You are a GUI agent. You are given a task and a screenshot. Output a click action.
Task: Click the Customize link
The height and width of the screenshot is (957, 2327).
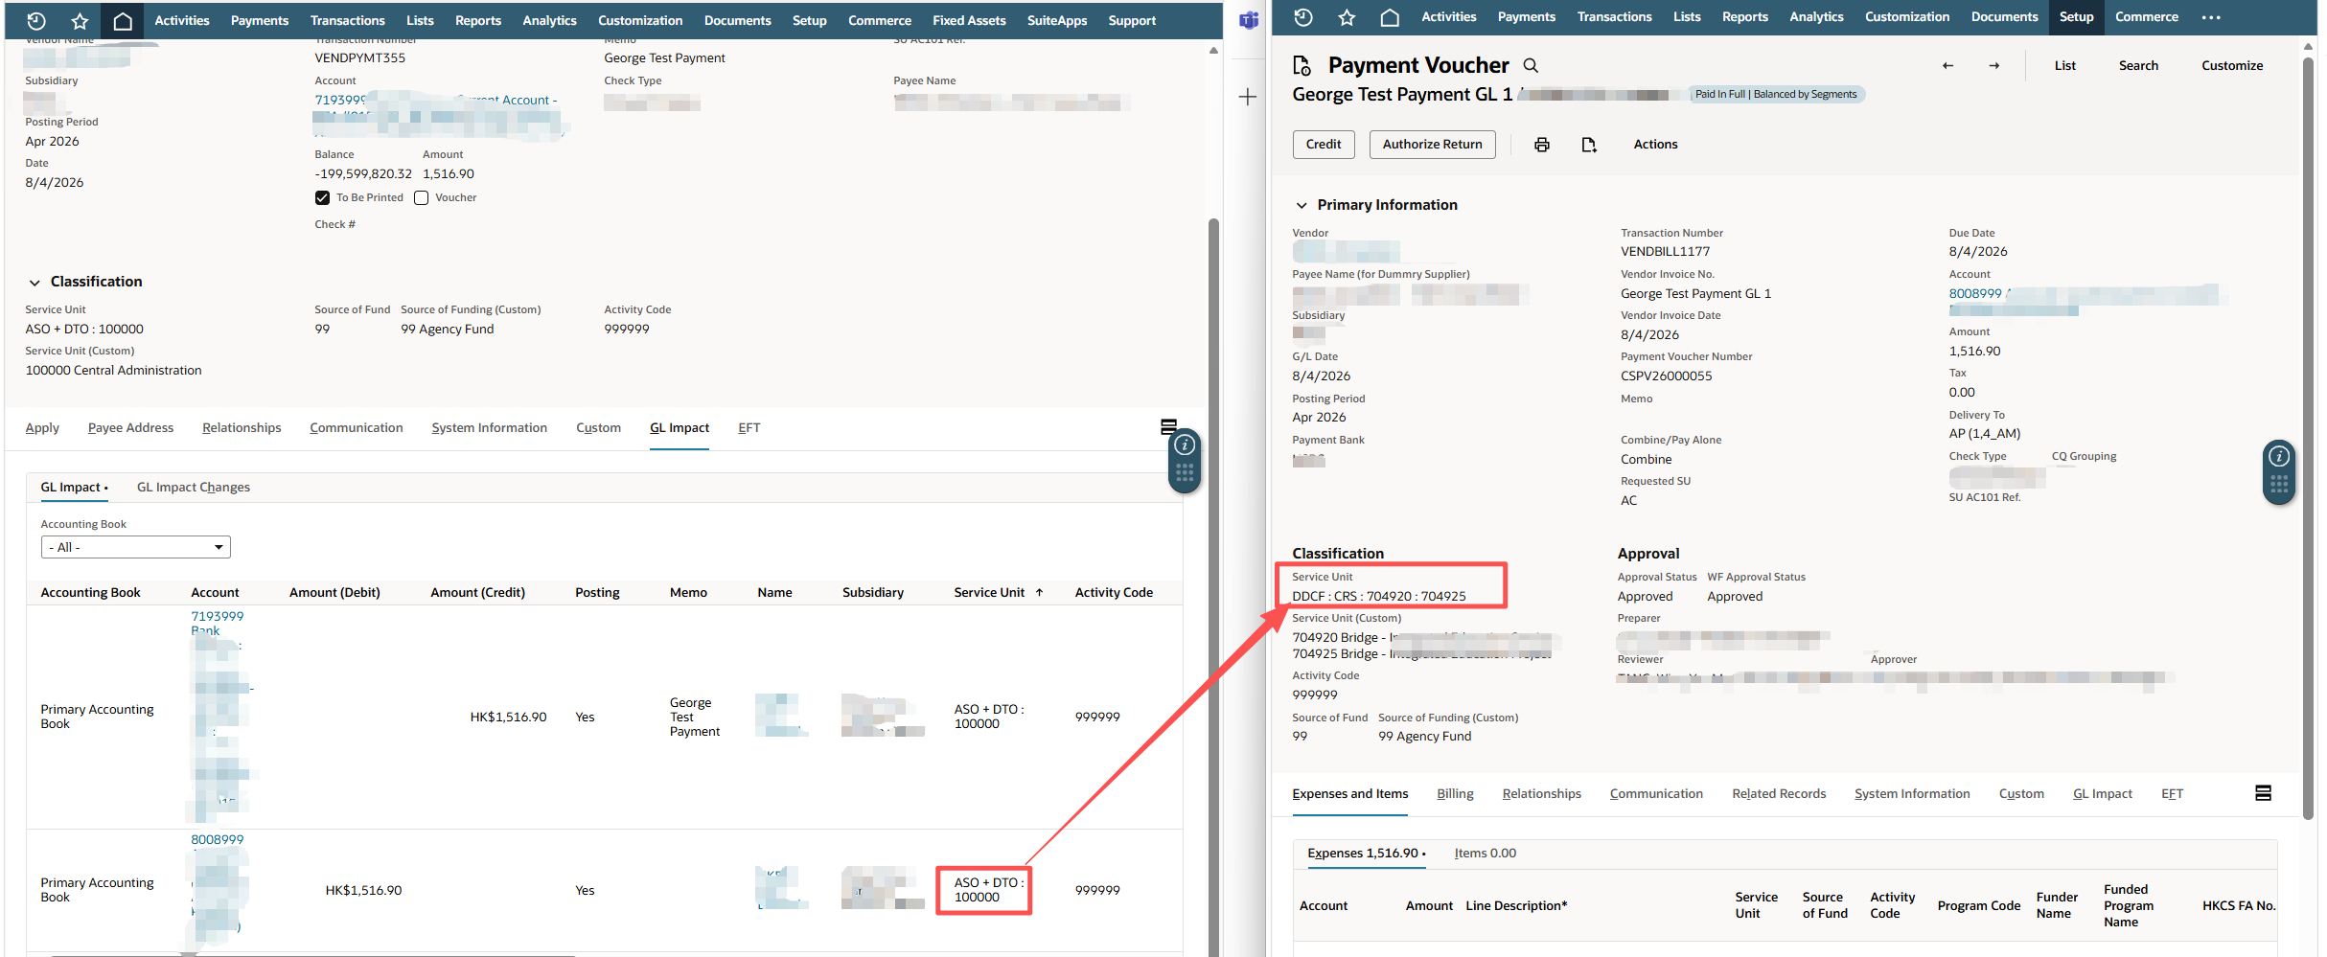point(2232,65)
